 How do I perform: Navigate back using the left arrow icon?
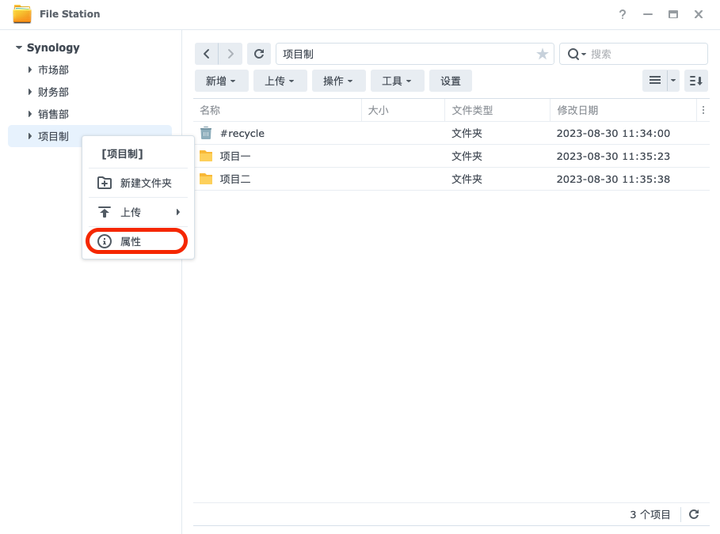point(207,54)
